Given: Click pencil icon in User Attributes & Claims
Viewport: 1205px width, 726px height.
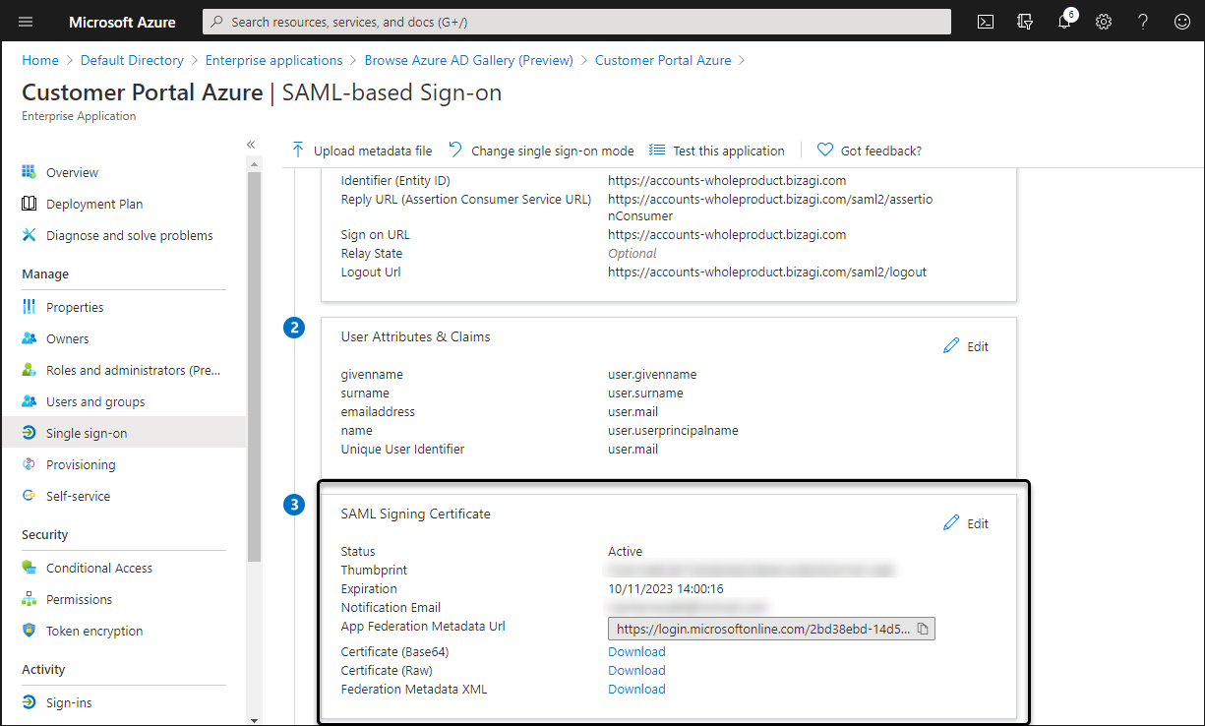Looking at the screenshot, I should tap(950, 346).
